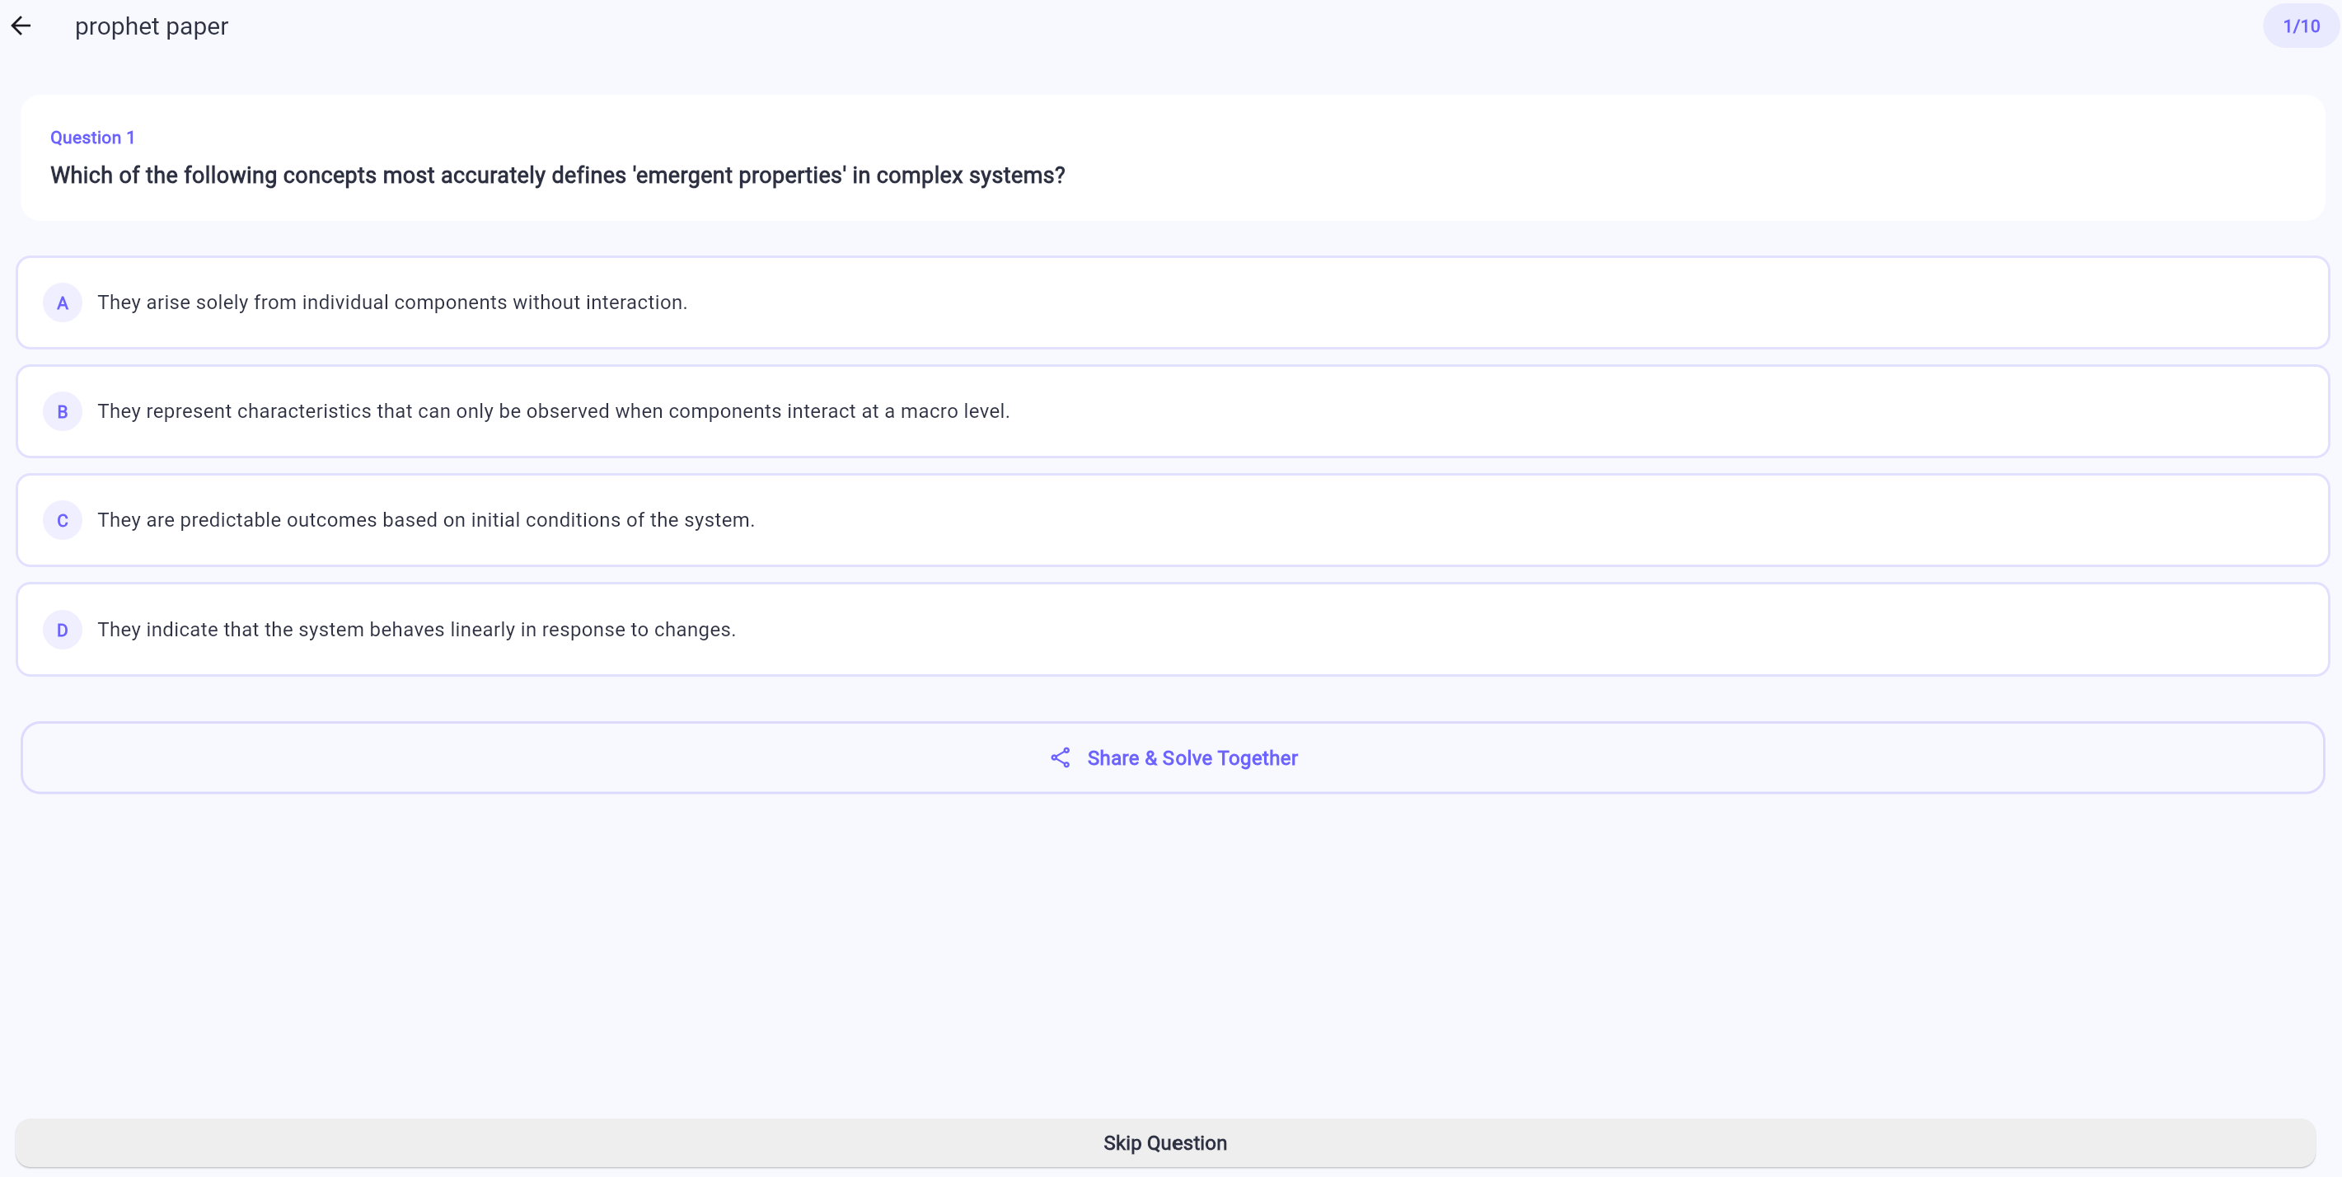
Task: Go back using the arrow icon
Action: pos(21,26)
